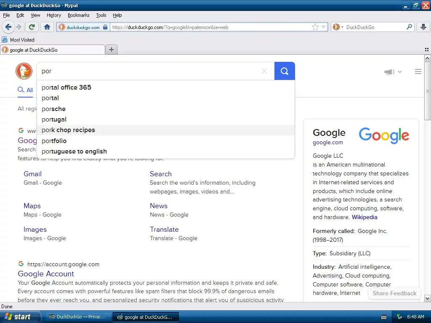Viewport: 431px width, 323px height.
Task: Click the magnifier in the browser search box
Action: click(x=409, y=26)
